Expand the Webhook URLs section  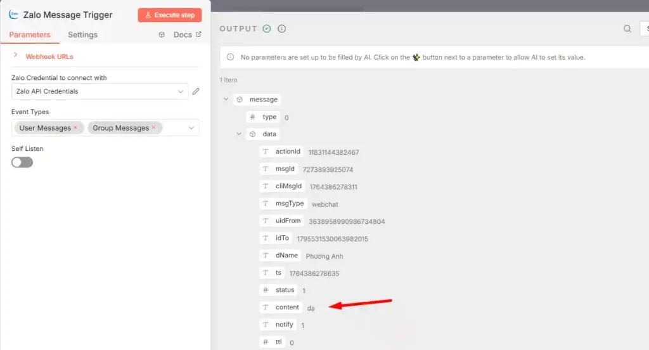click(x=15, y=56)
